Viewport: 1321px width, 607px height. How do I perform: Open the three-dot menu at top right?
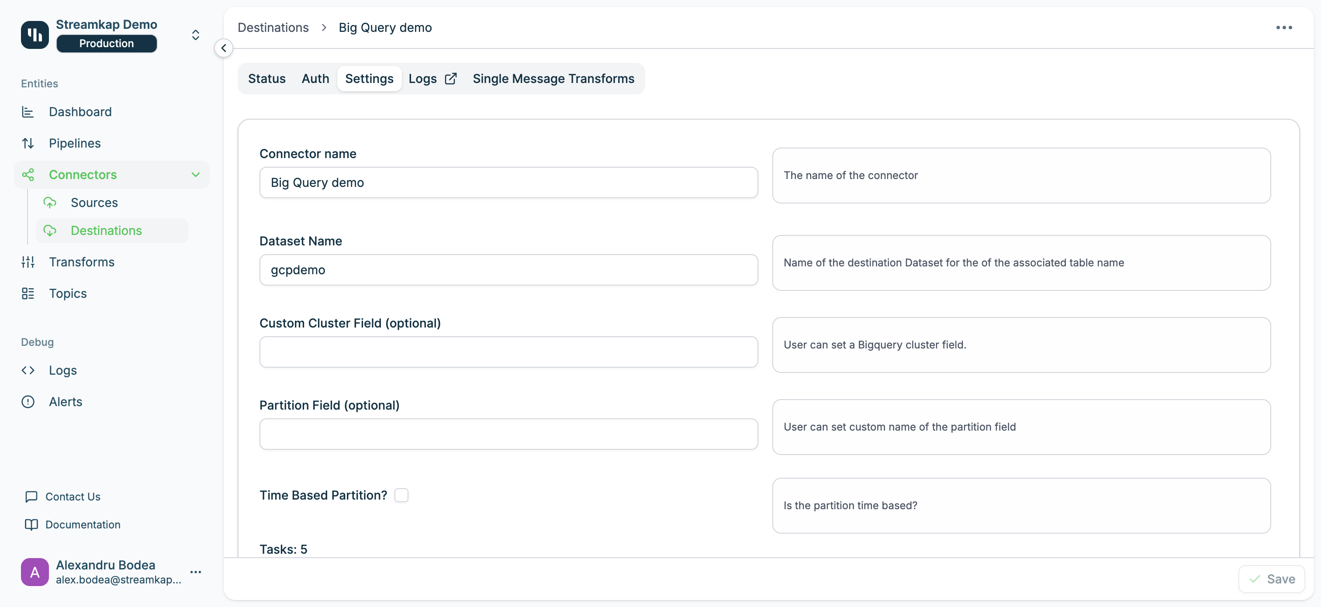tap(1283, 27)
